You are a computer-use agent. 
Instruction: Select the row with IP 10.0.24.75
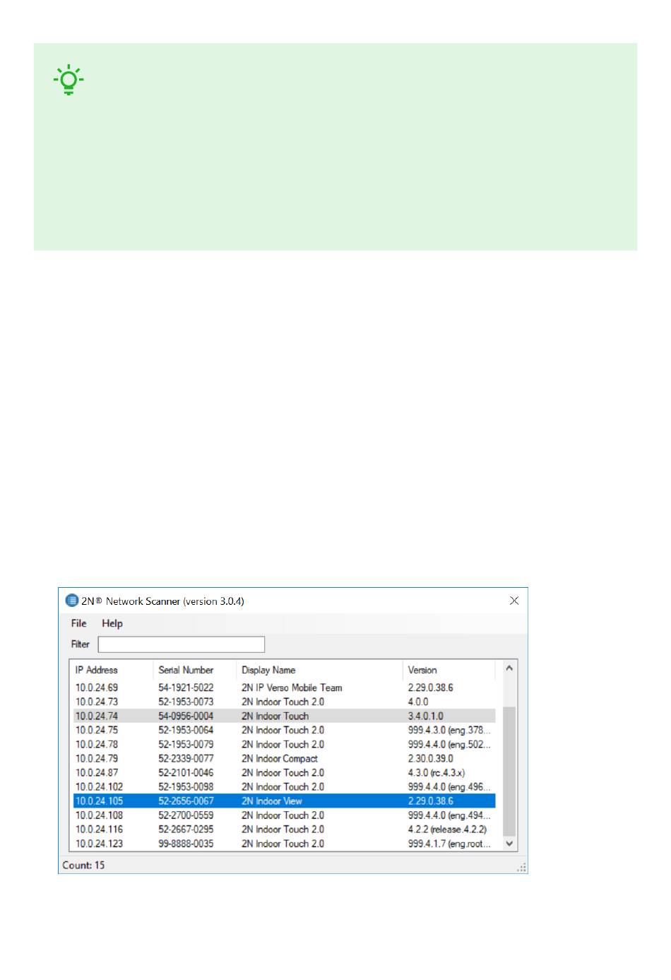click(285, 730)
